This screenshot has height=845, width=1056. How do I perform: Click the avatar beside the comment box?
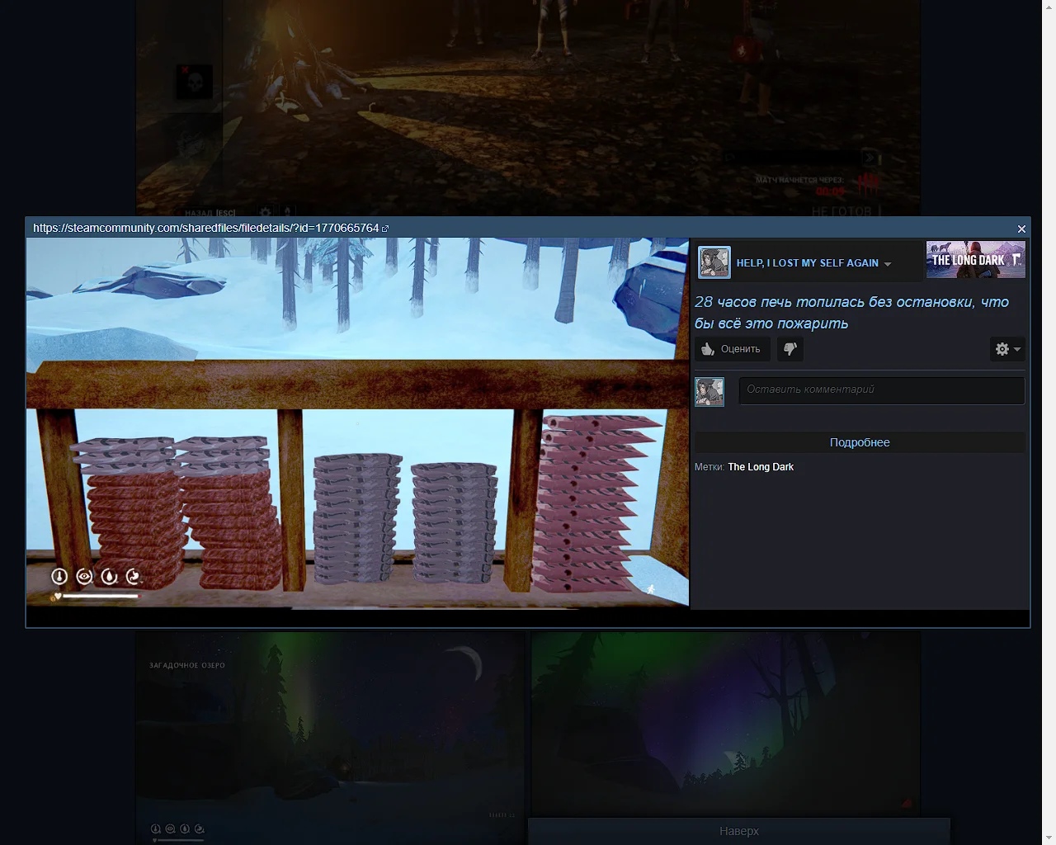tap(709, 391)
